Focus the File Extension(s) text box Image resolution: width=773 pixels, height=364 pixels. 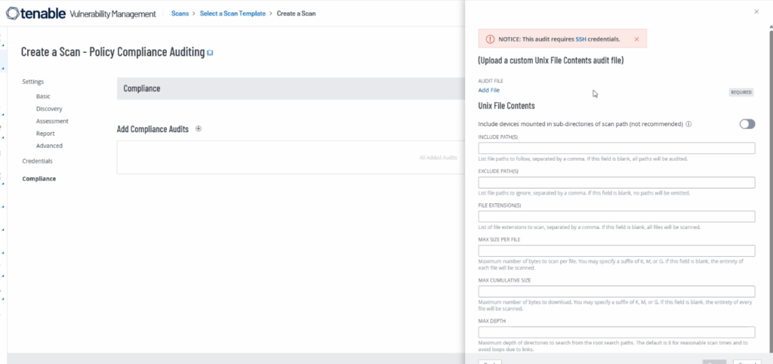click(616, 217)
